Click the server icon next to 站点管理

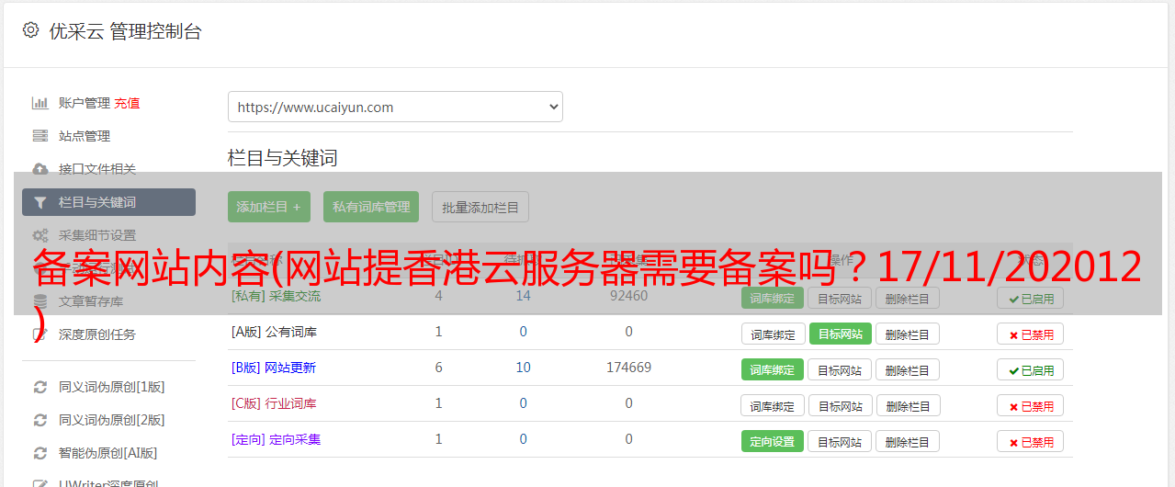click(40, 136)
